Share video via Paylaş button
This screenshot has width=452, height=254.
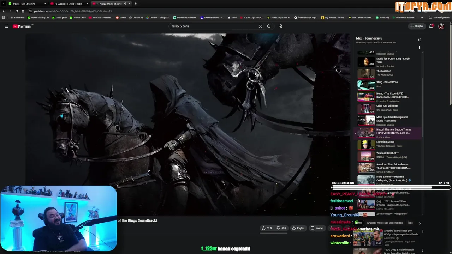point(298,228)
